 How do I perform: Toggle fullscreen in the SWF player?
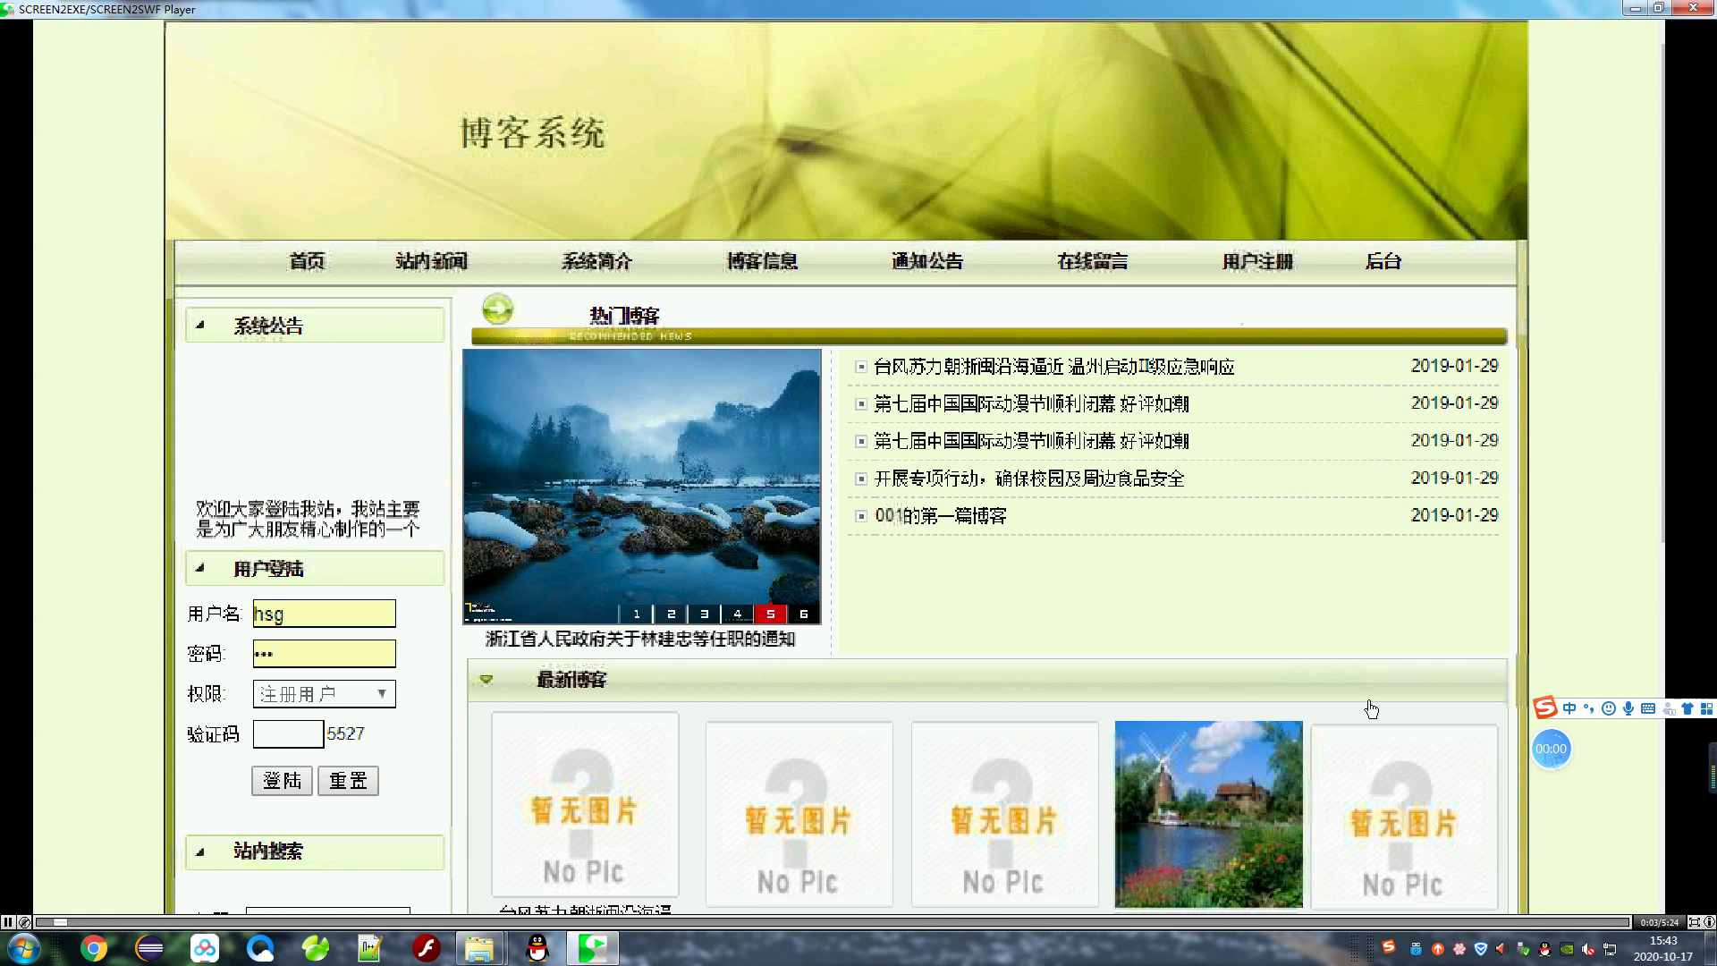[x=1694, y=922]
